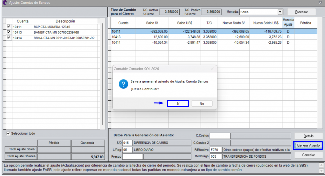This screenshot has height=176, width=325.
Task: Edit the T/C Activo field 3.358000
Action: 169,12
